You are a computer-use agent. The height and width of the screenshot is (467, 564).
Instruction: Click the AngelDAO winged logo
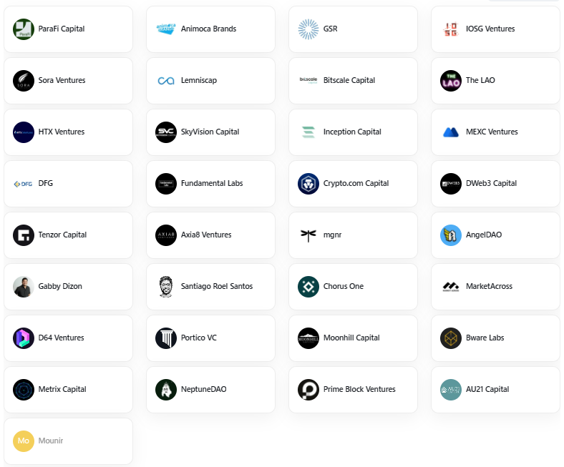coord(451,235)
